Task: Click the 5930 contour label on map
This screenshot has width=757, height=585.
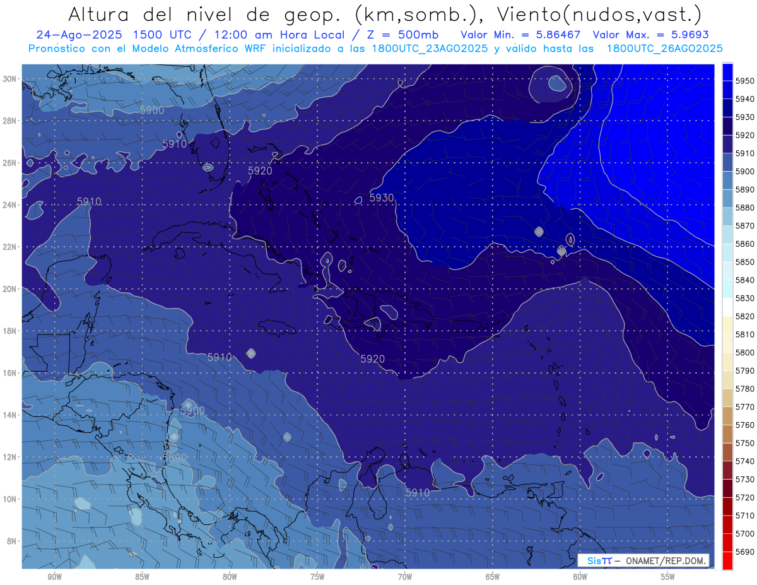Action: (382, 198)
